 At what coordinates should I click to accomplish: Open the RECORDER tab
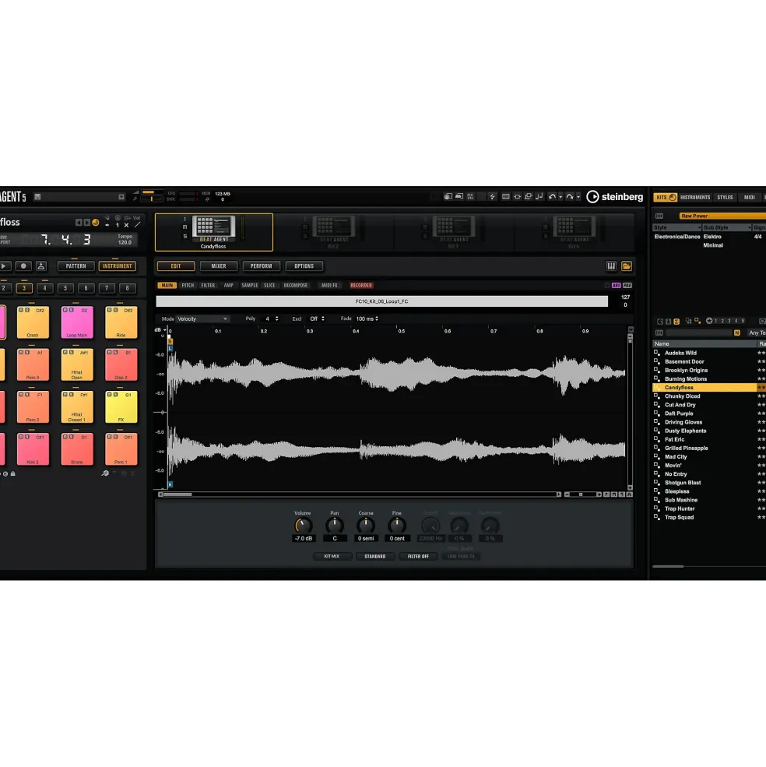(361, 285)
